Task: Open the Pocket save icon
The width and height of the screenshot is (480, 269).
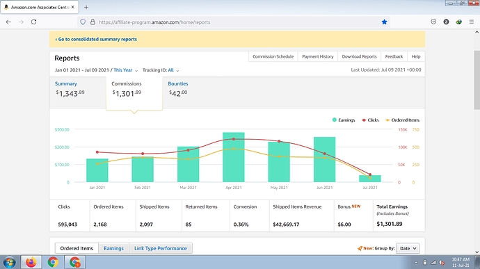Action: [x=433, y=22]
